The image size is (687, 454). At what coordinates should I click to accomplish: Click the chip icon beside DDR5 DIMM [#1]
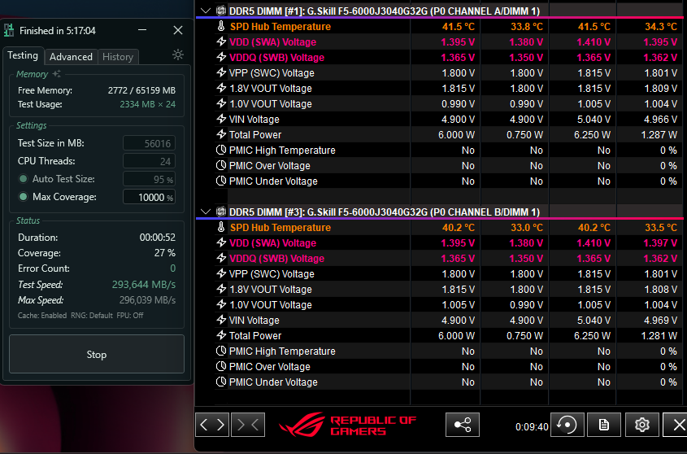221,11
